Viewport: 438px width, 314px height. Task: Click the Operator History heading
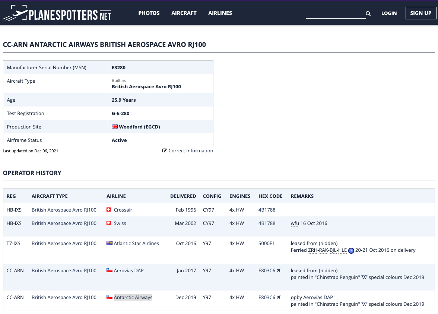(x=32, y=173)
